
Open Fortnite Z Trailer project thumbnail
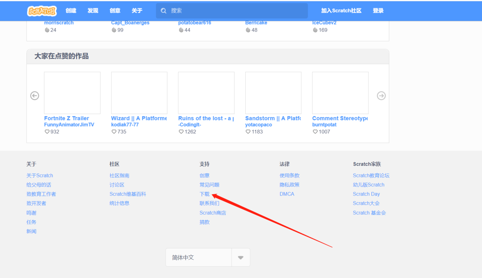pyautogui.click(x=72, y=93)
